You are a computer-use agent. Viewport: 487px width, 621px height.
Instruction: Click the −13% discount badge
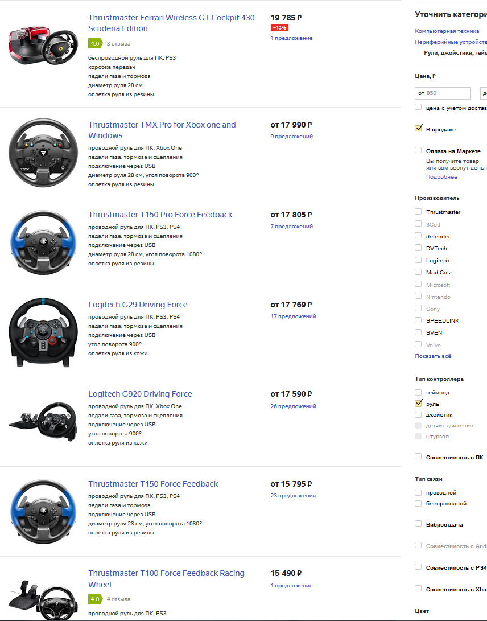tap(279, 28)
